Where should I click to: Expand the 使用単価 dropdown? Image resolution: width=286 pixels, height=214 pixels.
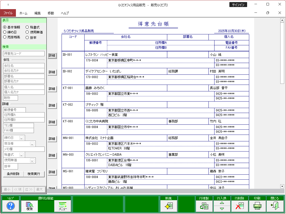pyautogui.click(x=32, y=161)
